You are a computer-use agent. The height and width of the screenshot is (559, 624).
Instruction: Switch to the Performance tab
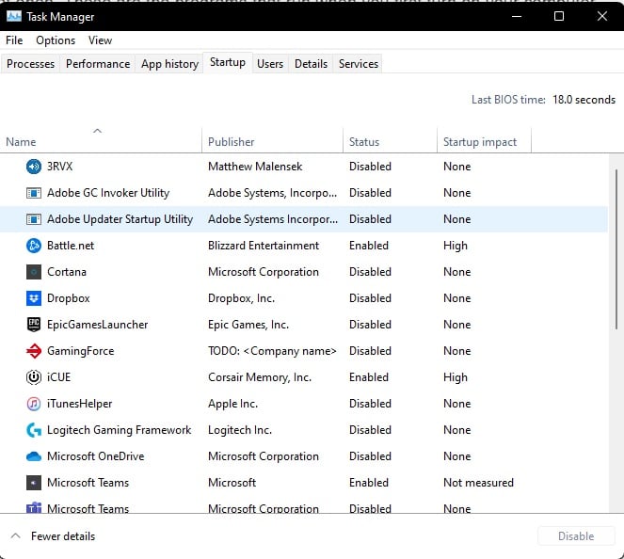pos(98,64)
